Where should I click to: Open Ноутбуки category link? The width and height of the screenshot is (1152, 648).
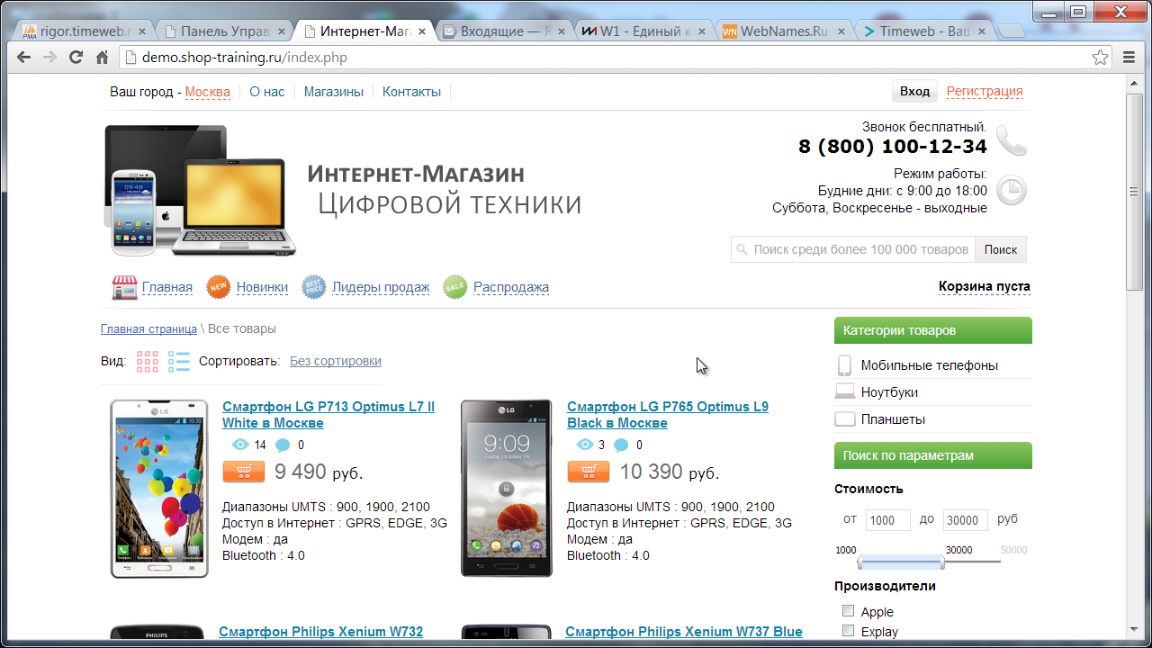[x=889, y=392]
